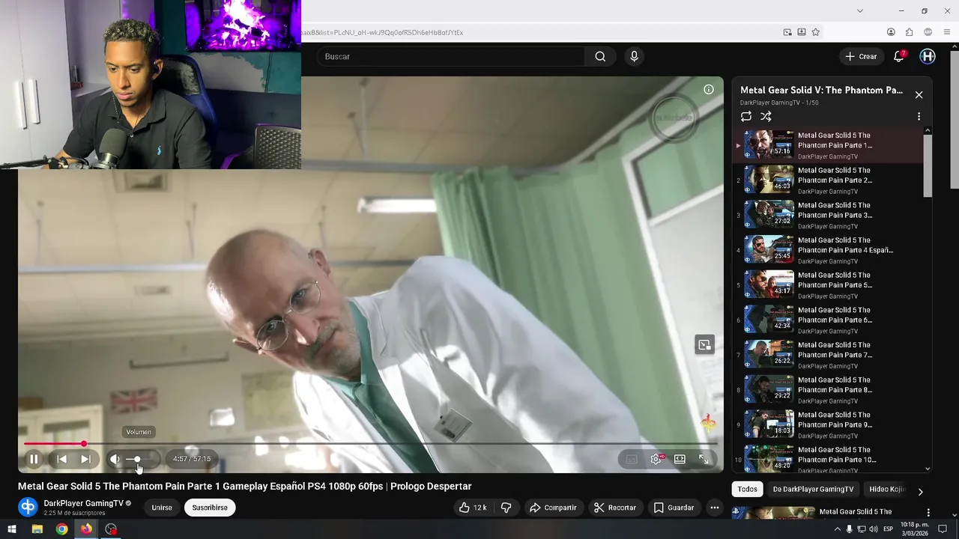Open options for the recommended video

pos(928,513)
